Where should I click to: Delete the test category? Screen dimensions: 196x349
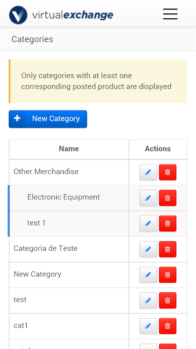[x=168, y=300]
